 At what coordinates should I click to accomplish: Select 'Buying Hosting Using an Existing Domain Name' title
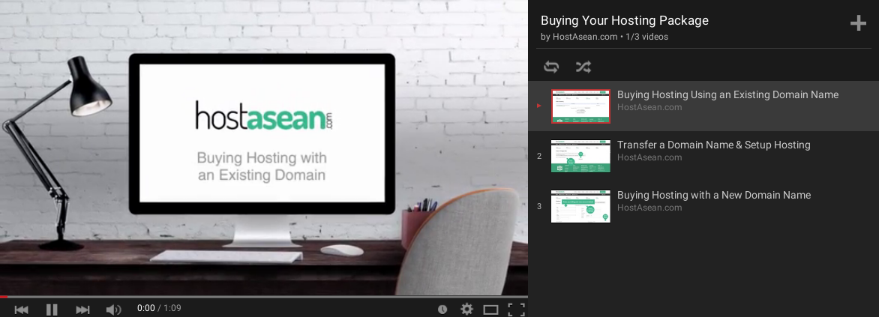tap(727, 94)
